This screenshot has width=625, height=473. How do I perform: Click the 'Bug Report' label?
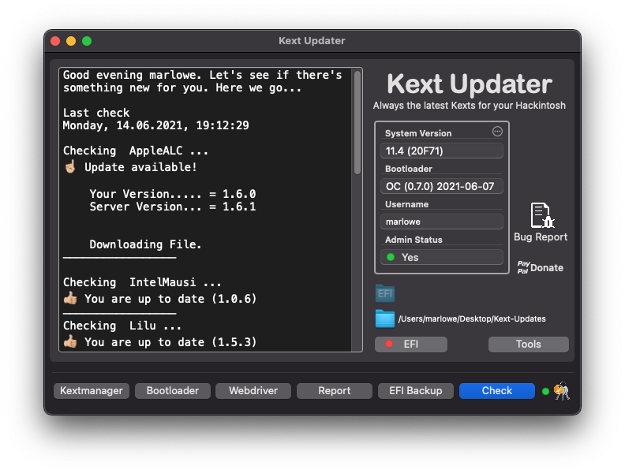click(541, 237)
